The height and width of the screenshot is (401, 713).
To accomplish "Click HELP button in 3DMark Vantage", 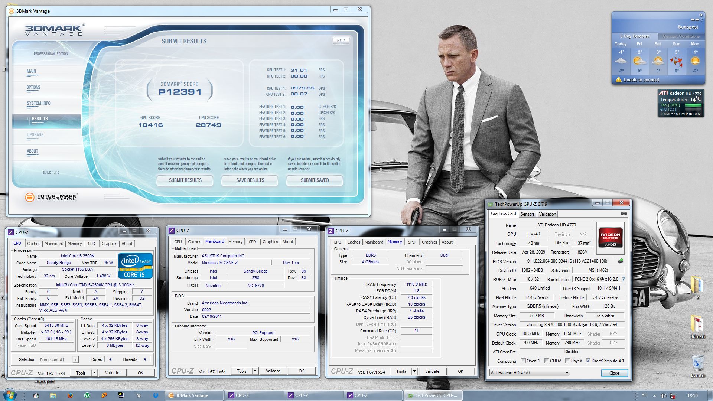I will 341,41.
